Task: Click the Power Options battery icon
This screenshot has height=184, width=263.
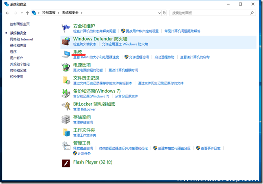Action: [66, 67]
